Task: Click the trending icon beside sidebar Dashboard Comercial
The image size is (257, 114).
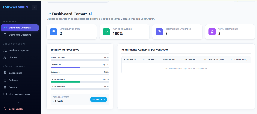Action: pyautogui.click(x=5, y=28)
